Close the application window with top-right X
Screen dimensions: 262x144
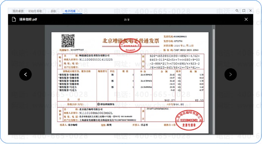click(x=251, y=11)
